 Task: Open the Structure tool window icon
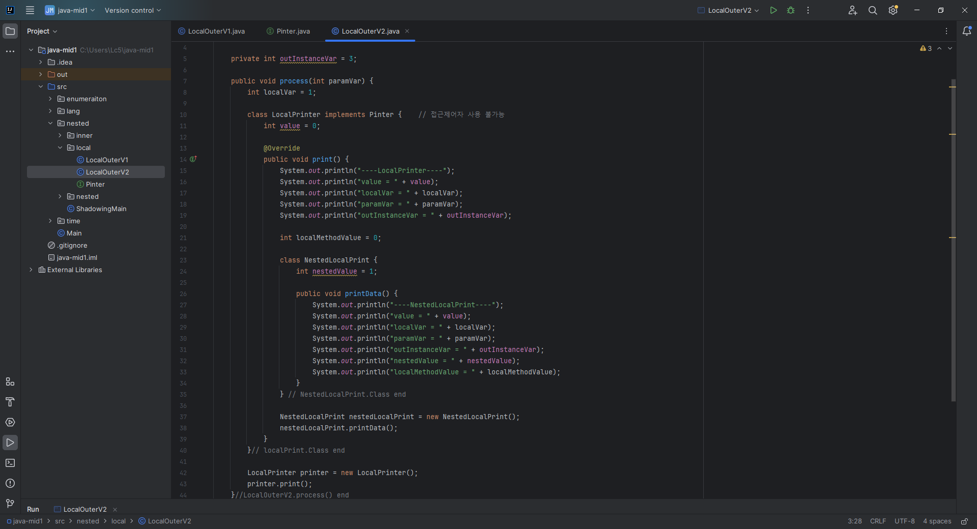click(10, 381)
